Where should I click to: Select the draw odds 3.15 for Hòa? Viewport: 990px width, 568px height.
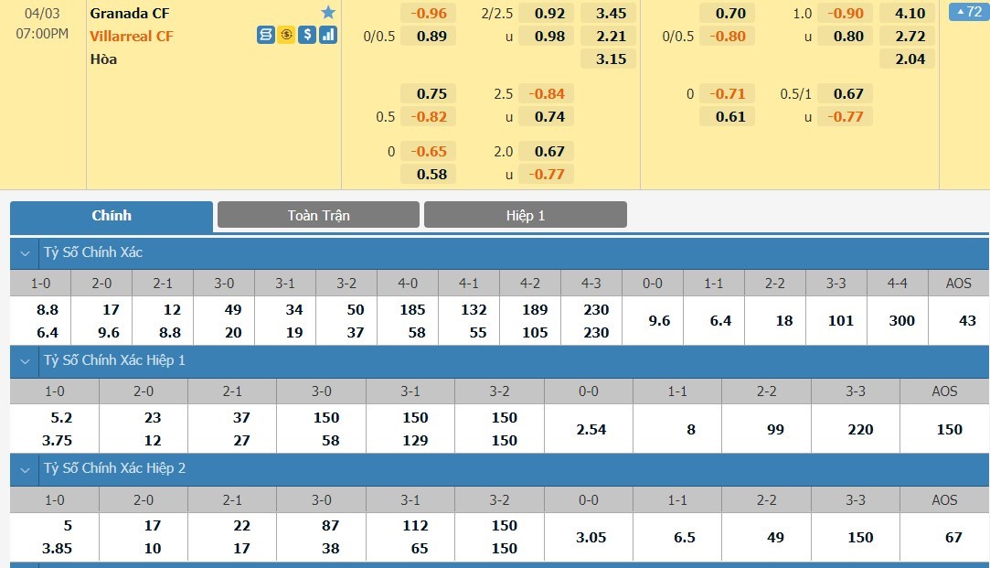[611, 59]
